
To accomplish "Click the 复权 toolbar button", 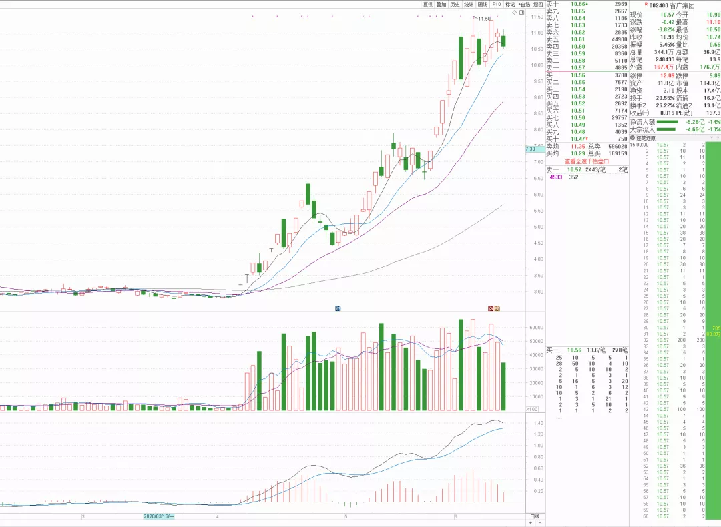I will 428,4.
